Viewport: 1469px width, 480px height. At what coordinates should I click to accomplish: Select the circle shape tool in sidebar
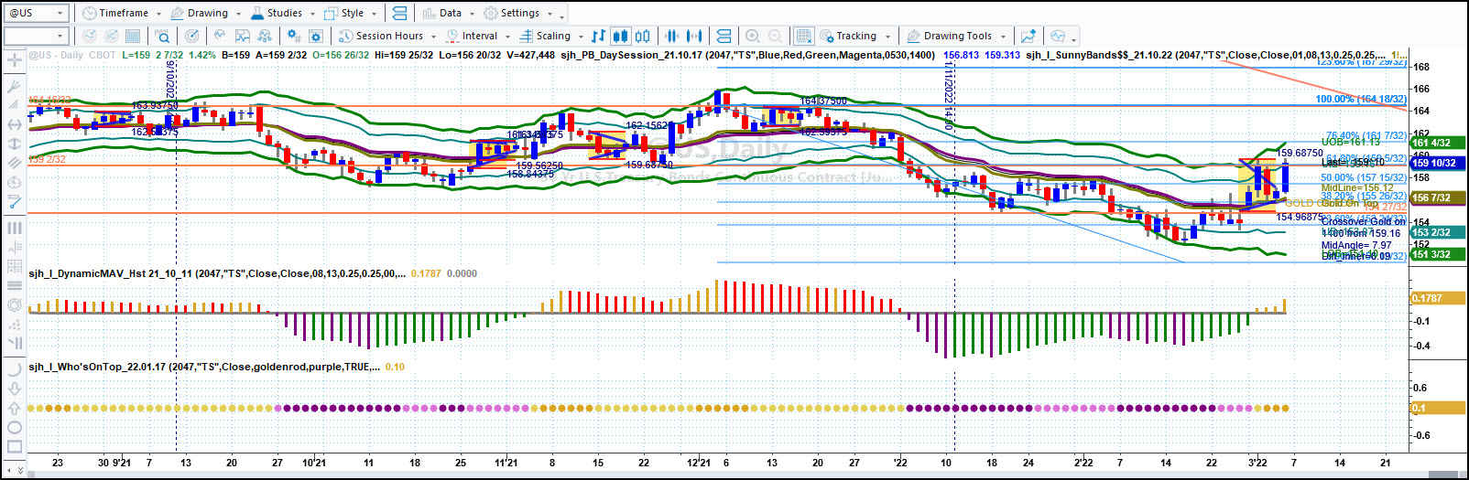(x=15, y=427)
